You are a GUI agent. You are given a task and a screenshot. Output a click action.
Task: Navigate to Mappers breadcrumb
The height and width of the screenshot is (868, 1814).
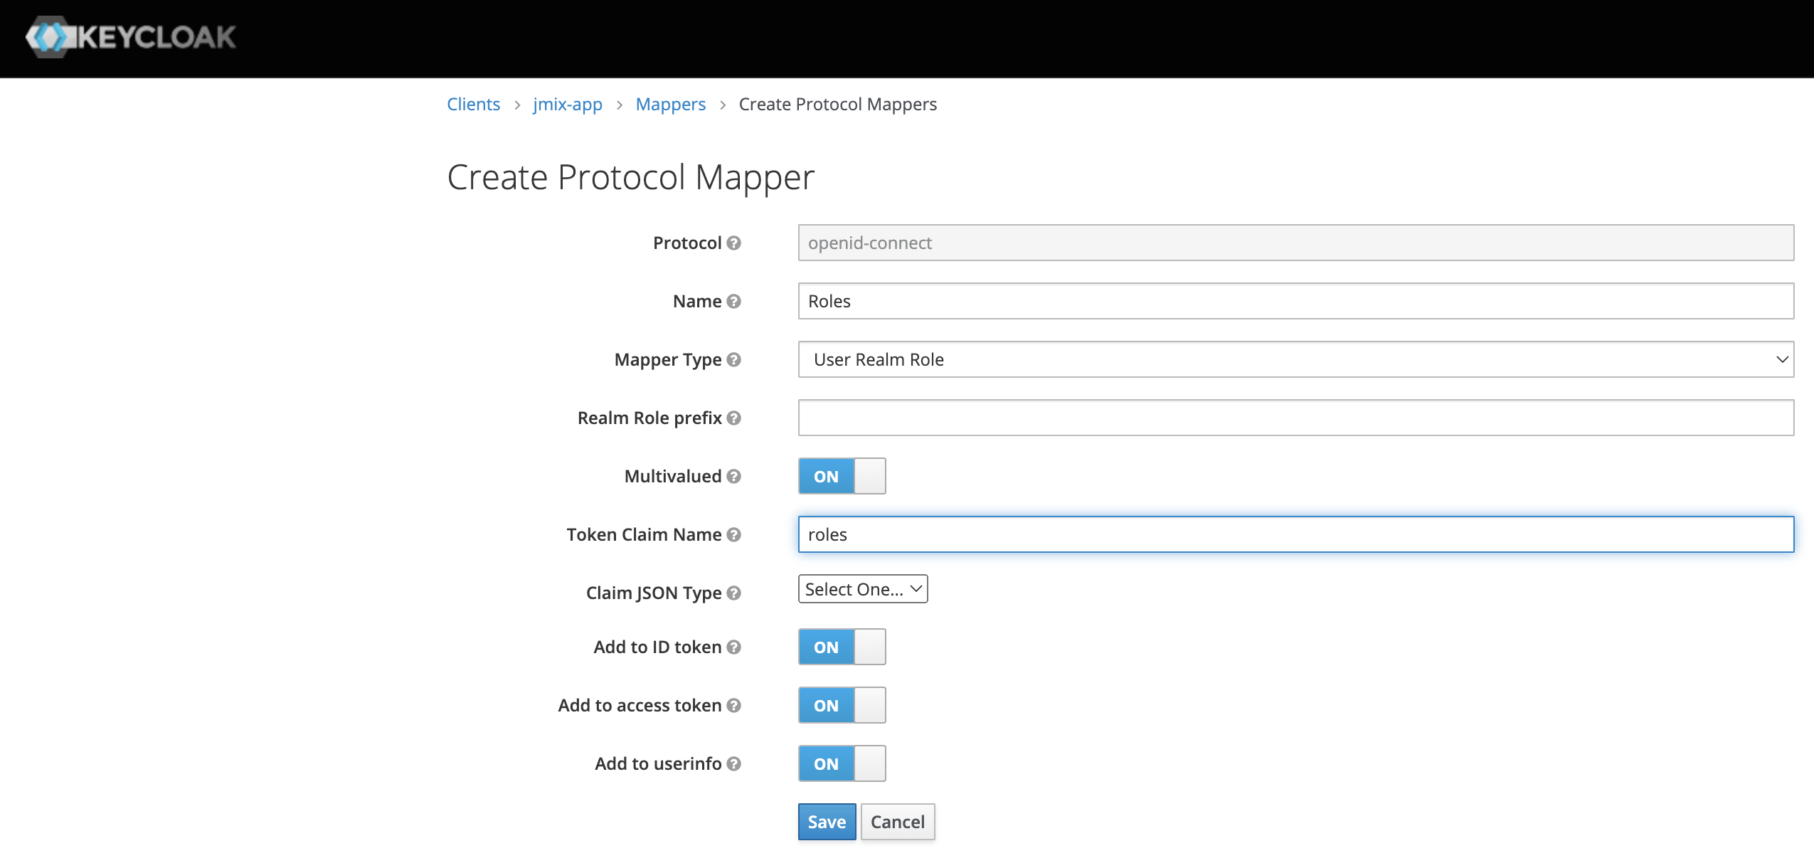[x=670, y=105]
